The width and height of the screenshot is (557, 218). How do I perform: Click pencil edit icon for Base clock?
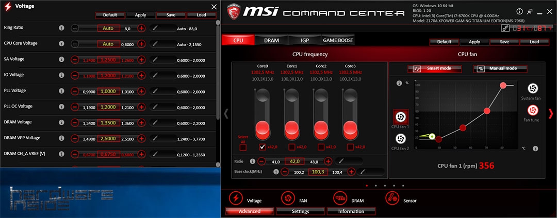click(x=364, y=172)
